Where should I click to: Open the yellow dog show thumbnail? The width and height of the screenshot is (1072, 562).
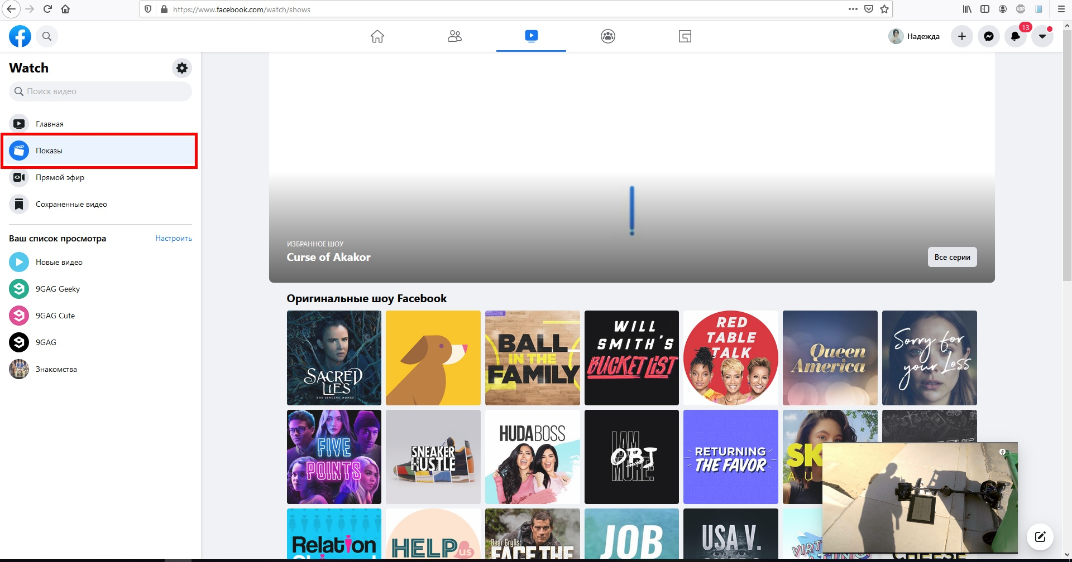[433, 358]
